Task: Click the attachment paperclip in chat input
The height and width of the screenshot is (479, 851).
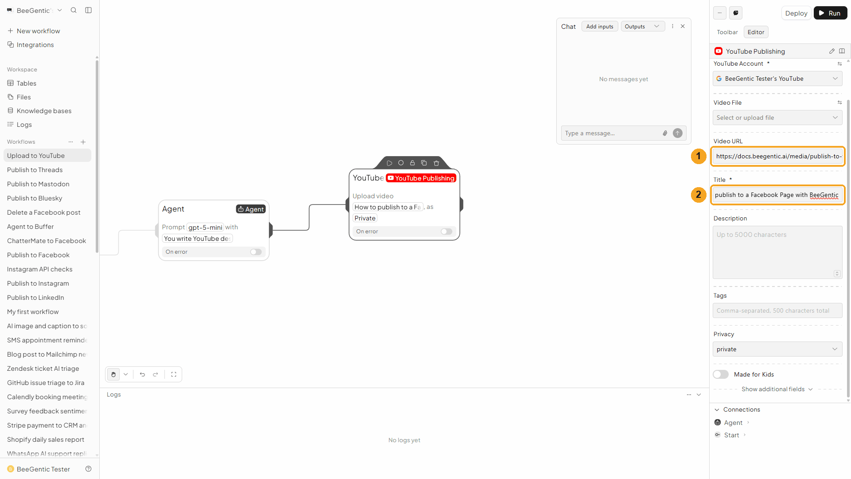Action: 665,133
